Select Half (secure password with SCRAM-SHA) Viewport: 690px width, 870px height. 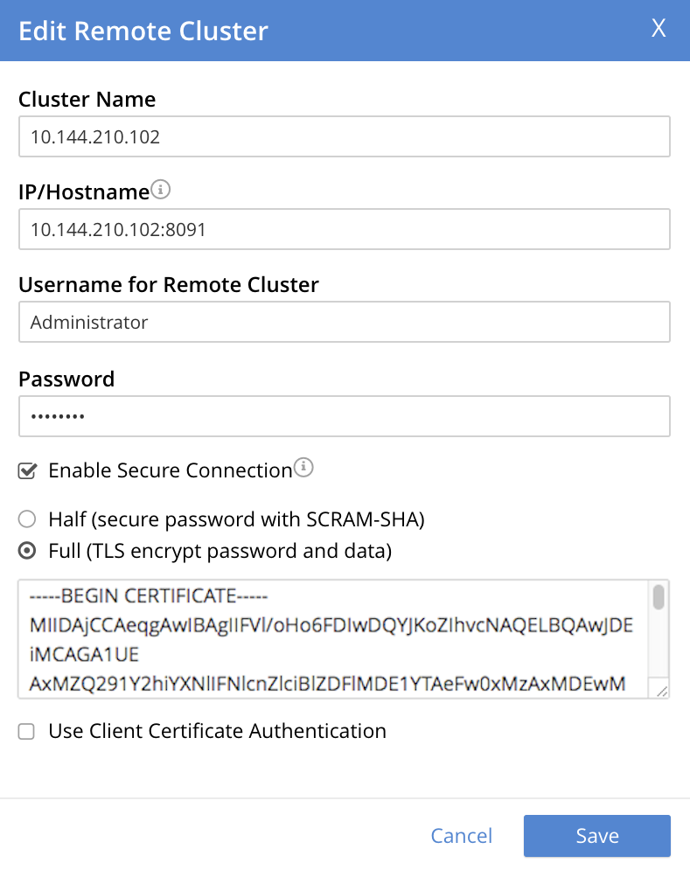26,519
